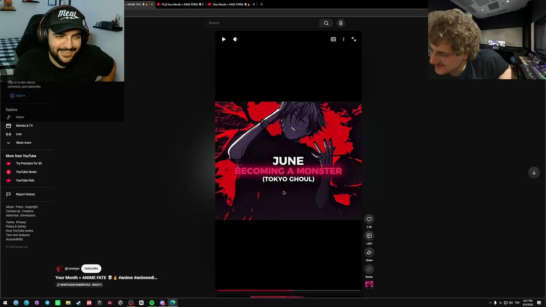Submit search with magnifier button
546x307 pixels.
click(x=326, y=23)
